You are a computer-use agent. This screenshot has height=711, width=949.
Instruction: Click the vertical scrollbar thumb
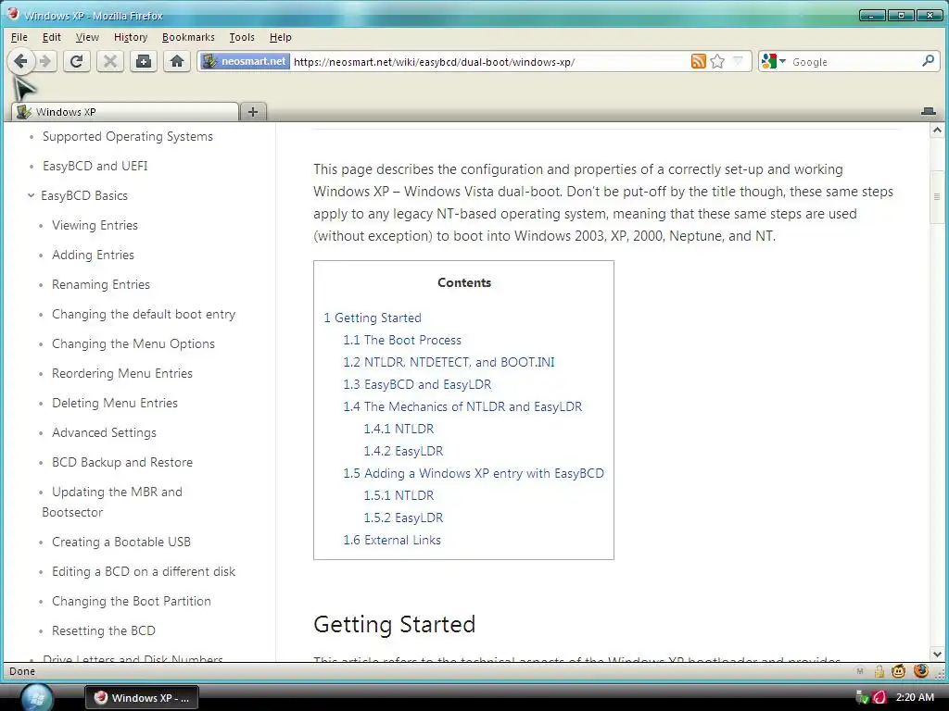click(937, 197)
